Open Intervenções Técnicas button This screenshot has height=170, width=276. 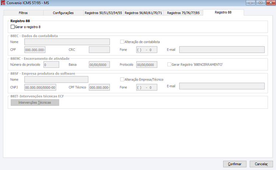click(x=35, y=103)
